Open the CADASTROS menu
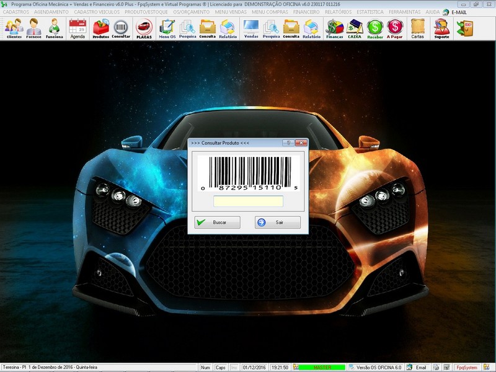The image size is (496, 372). click(16, 12)
